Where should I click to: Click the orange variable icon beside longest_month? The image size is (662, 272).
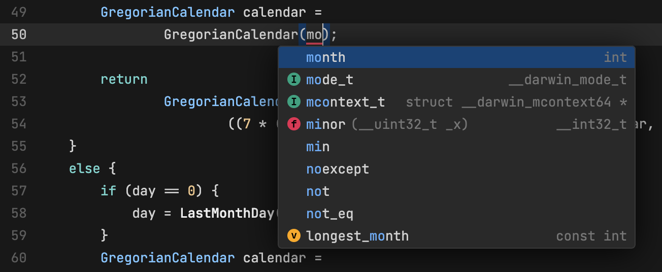tap(293, 236)
